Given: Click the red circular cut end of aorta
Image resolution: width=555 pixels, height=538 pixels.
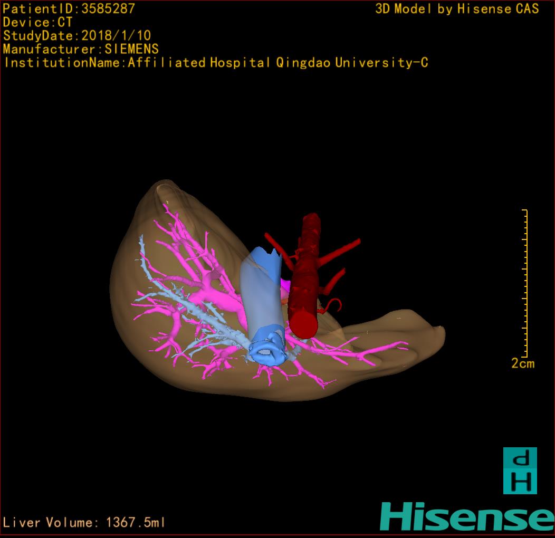Looking at the screenshot, I should pos(304,324).
